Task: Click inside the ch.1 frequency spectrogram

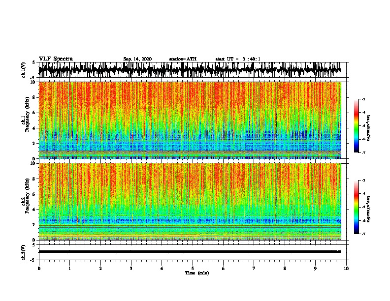Action: [190, 120]
